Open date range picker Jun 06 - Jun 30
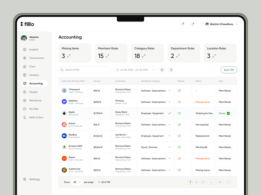 tap(135, 70)
